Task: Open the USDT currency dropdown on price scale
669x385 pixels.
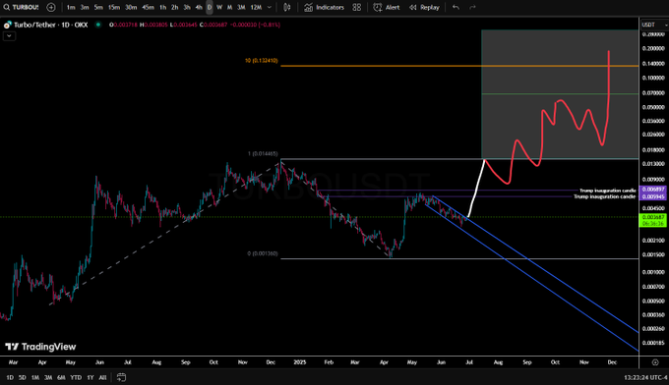Action: tap(654, 25)
